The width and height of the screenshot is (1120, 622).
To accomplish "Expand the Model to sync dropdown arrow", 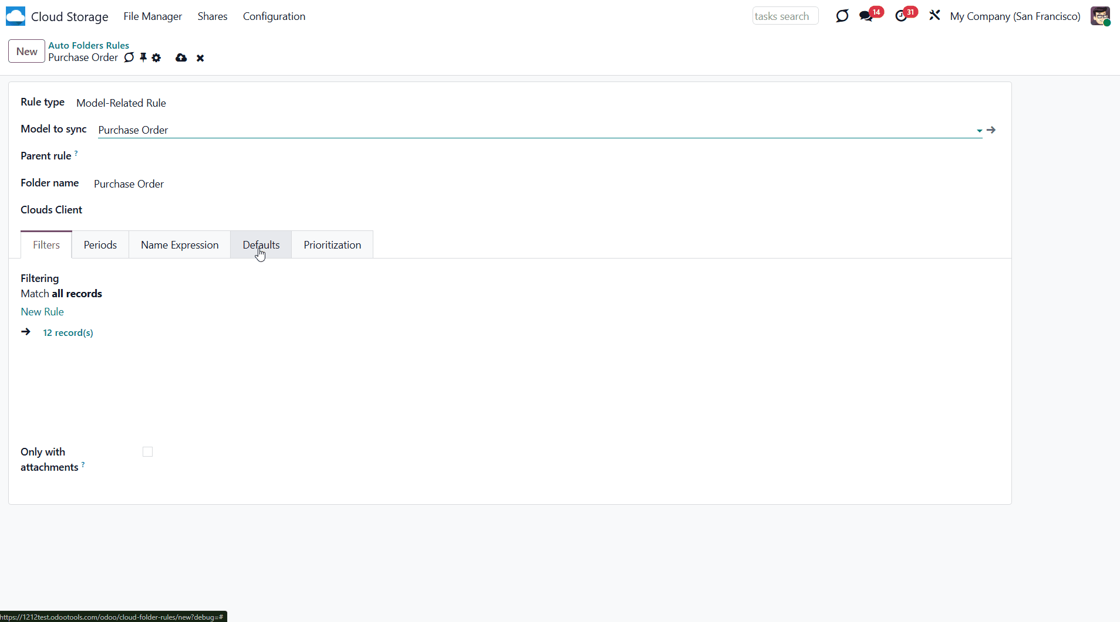I will [979, 131].
